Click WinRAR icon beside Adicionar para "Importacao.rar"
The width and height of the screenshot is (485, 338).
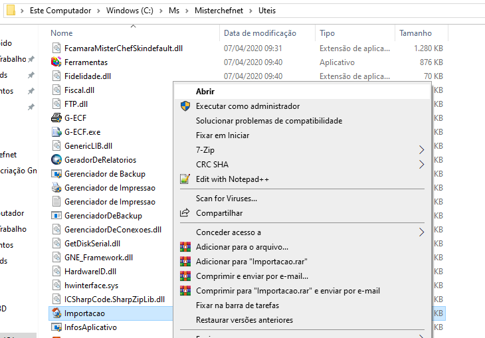[x=185, y=262]
